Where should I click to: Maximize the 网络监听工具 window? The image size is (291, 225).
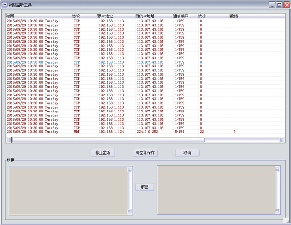coord(279,5)
